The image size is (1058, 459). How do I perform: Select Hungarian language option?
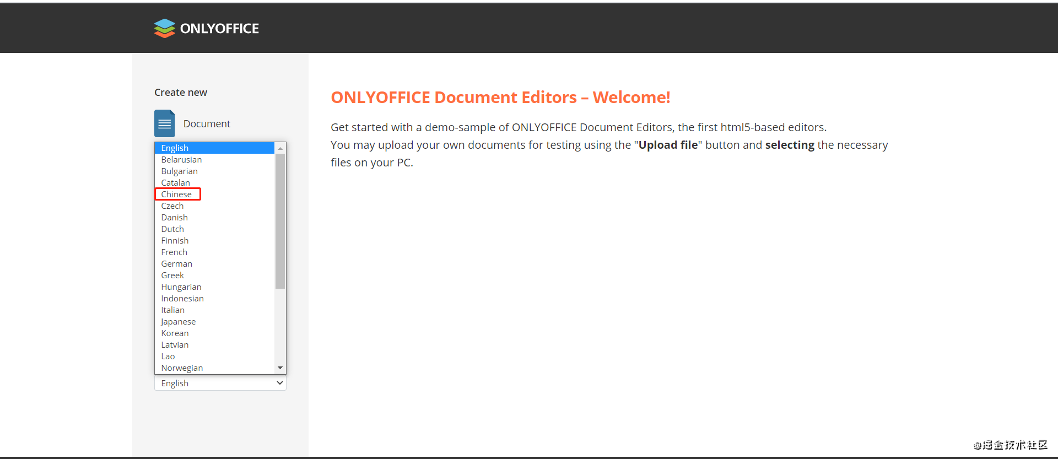(x=215, y=287)
